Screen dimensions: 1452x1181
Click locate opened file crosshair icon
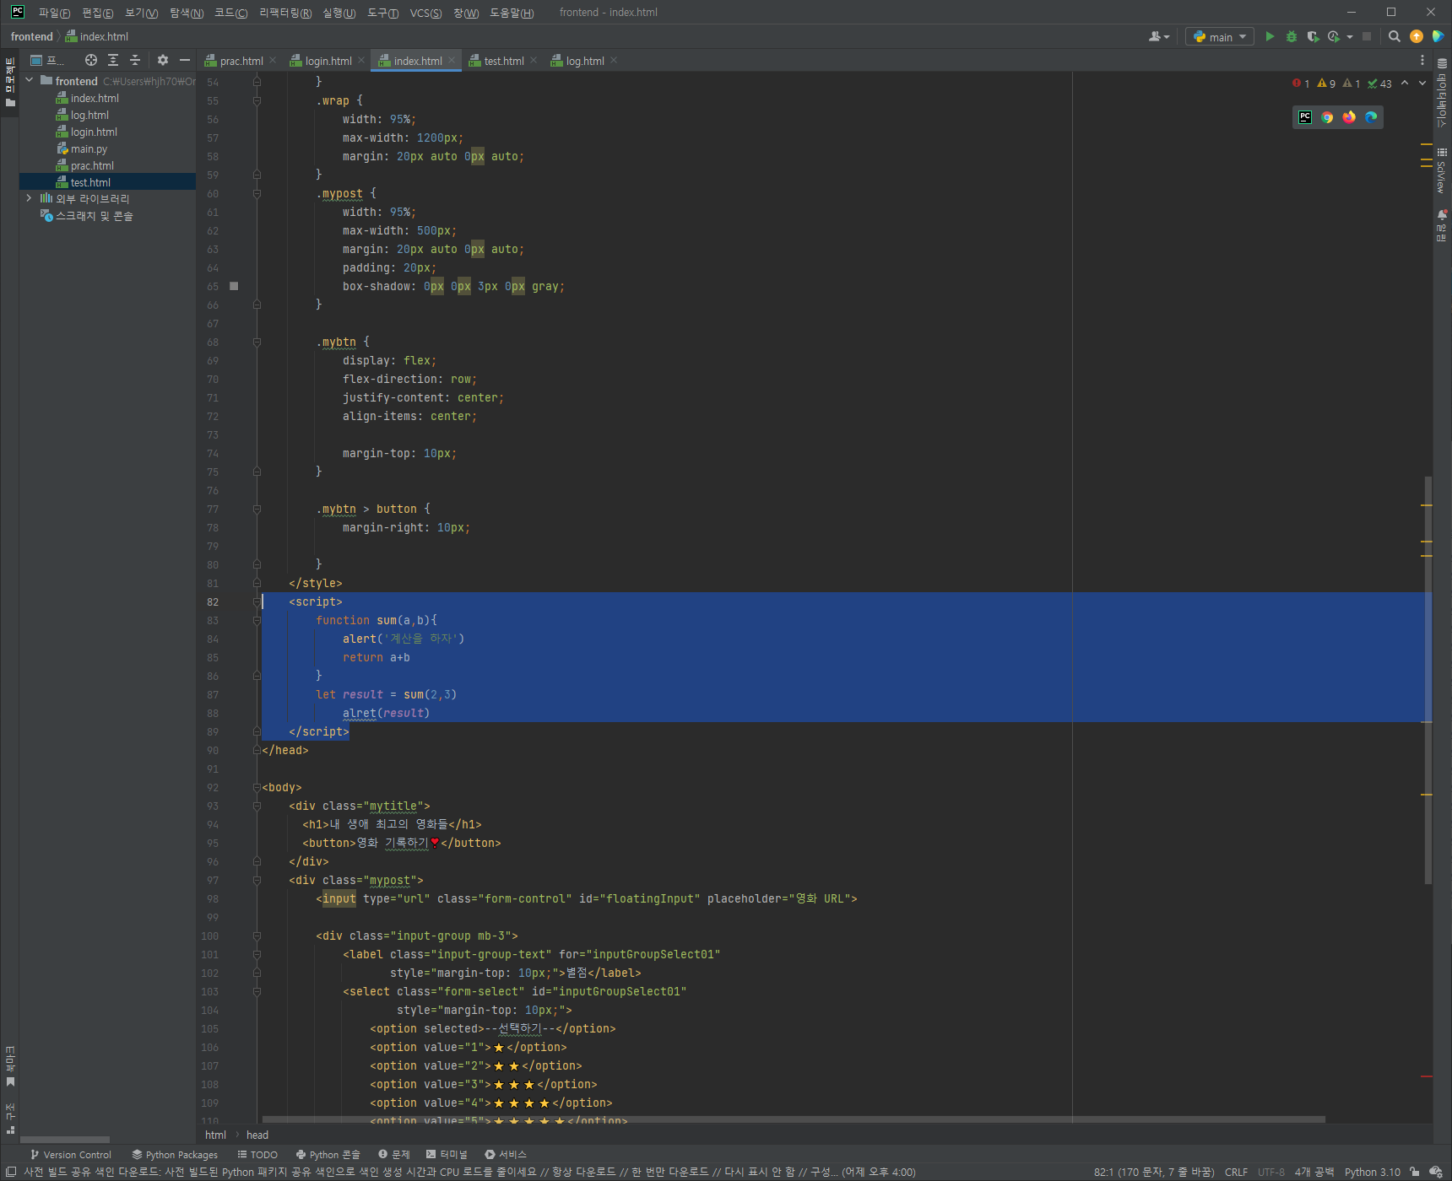point(91,60)
